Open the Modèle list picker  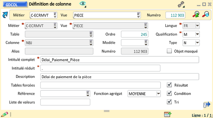pyautogui.click(x=146, y=43)
